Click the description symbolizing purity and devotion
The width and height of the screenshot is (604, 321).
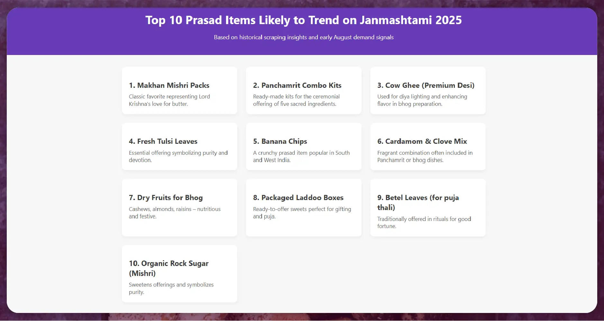[178, 156]
